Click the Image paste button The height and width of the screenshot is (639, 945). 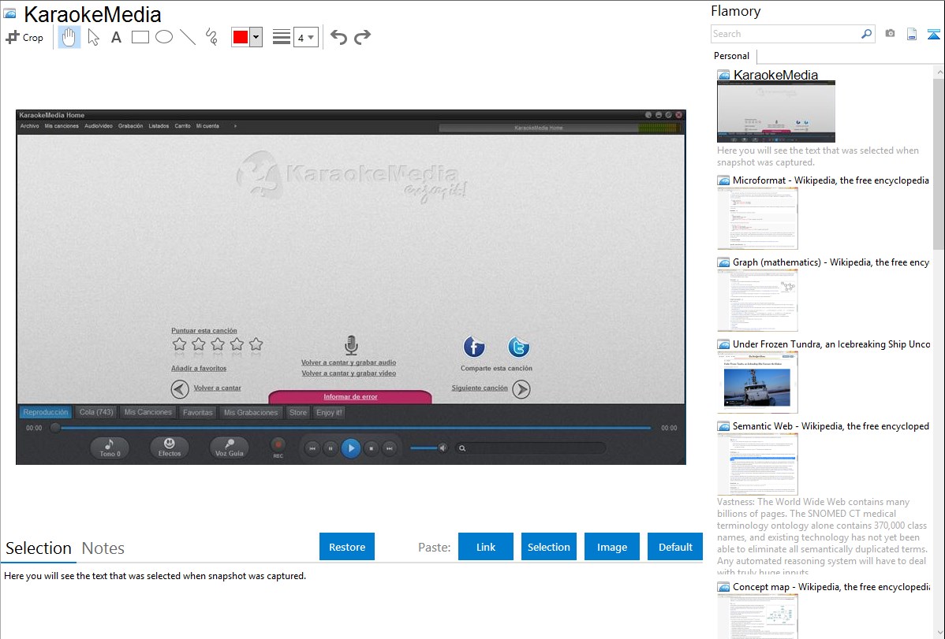611,547
